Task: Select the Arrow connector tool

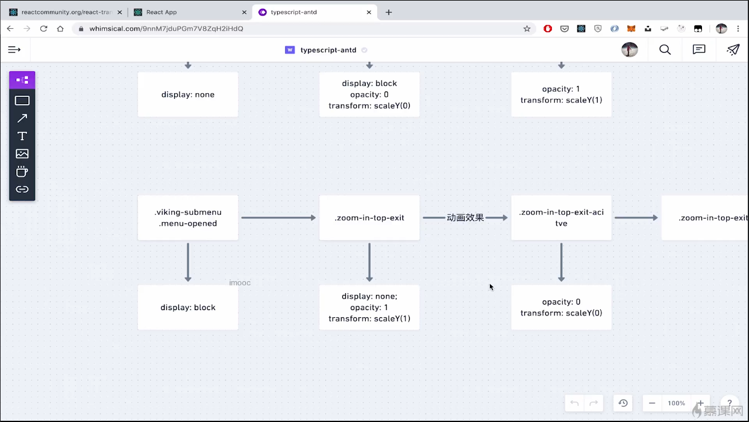Action: click(22, 118)
